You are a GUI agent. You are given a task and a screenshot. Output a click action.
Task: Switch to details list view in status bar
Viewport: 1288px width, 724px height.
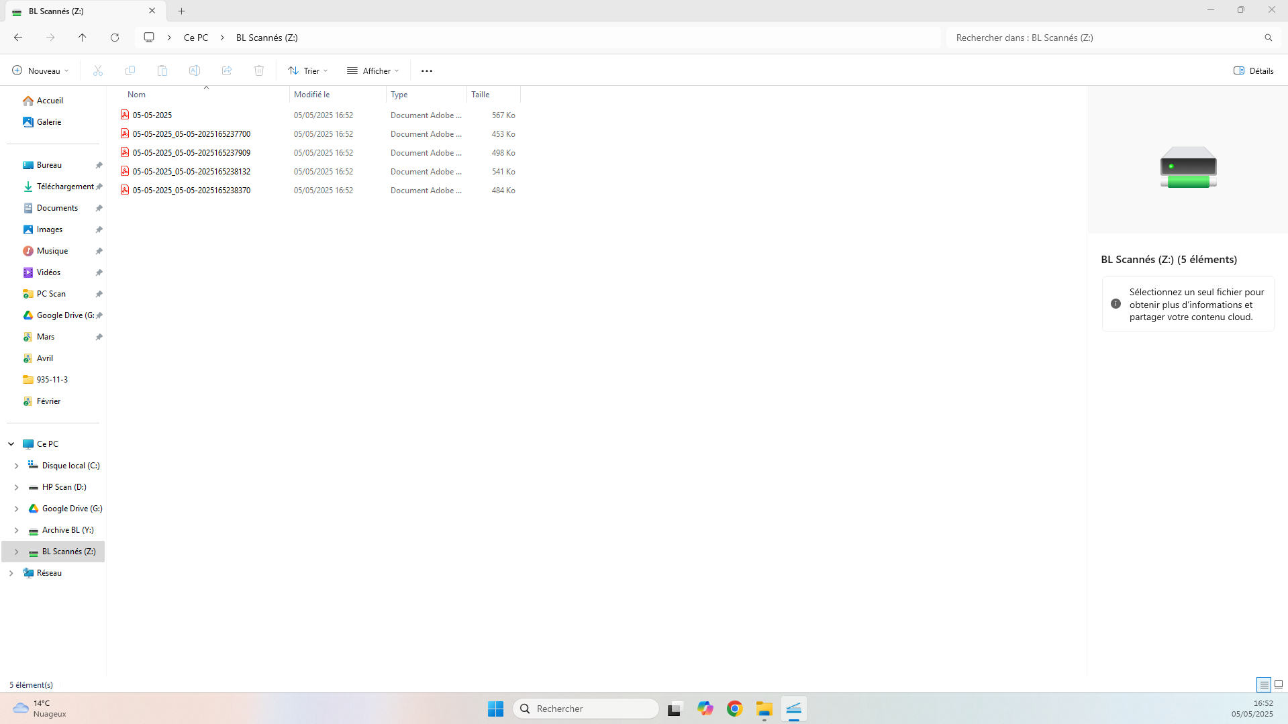click(1264, 684)
